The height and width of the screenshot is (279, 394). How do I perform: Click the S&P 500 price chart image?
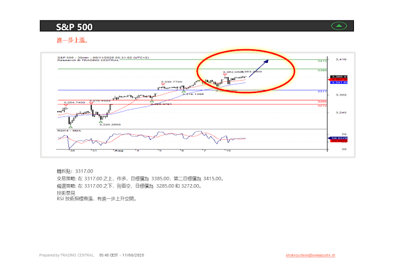[x=198, y=105]
